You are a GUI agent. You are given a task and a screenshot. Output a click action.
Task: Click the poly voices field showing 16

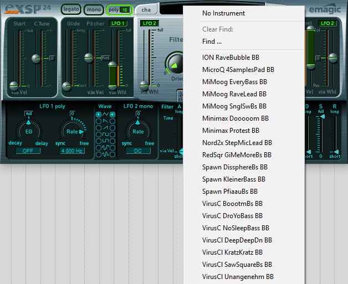tap(125, 10)
